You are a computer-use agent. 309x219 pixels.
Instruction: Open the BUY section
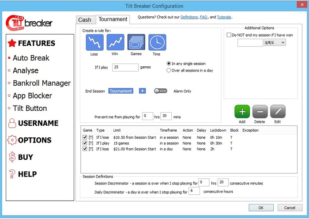[x=26, y=157]
